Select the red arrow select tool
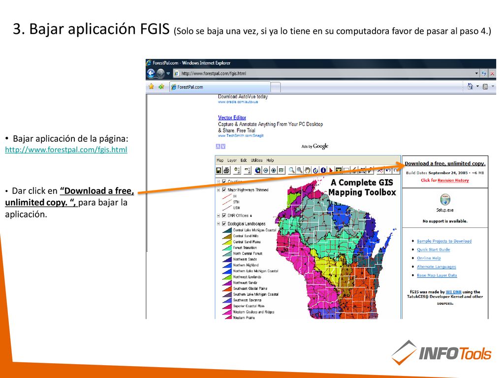504x378 pixels. [331, 170]
